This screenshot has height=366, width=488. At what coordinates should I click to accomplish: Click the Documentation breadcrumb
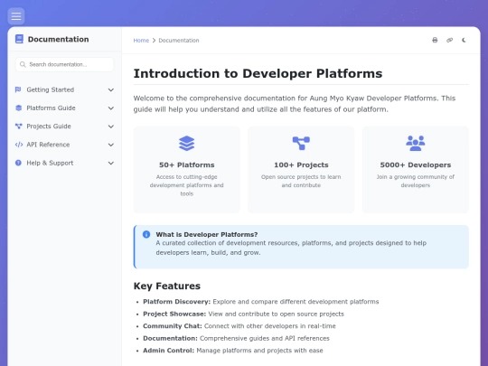179,40
